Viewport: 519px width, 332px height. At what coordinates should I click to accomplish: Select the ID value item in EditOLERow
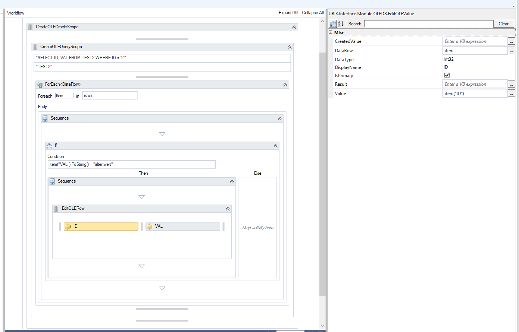[x=101, y=227]
